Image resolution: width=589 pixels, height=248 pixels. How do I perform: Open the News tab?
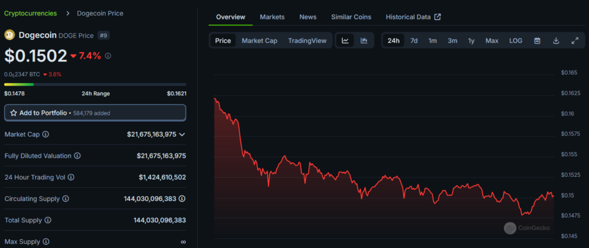point(308,17)
